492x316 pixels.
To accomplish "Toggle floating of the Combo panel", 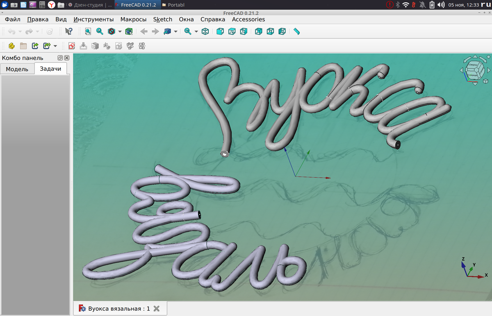I will [60, 58].
